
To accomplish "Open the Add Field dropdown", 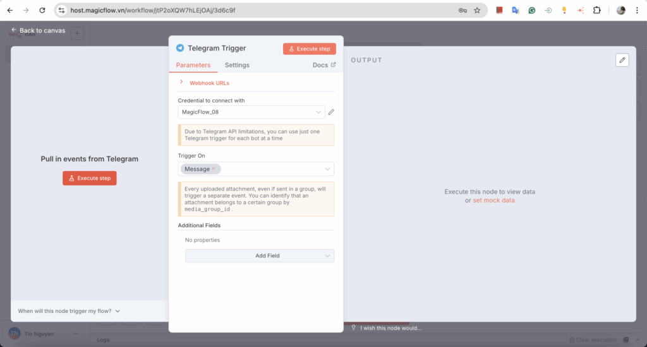I will [259, 256].
